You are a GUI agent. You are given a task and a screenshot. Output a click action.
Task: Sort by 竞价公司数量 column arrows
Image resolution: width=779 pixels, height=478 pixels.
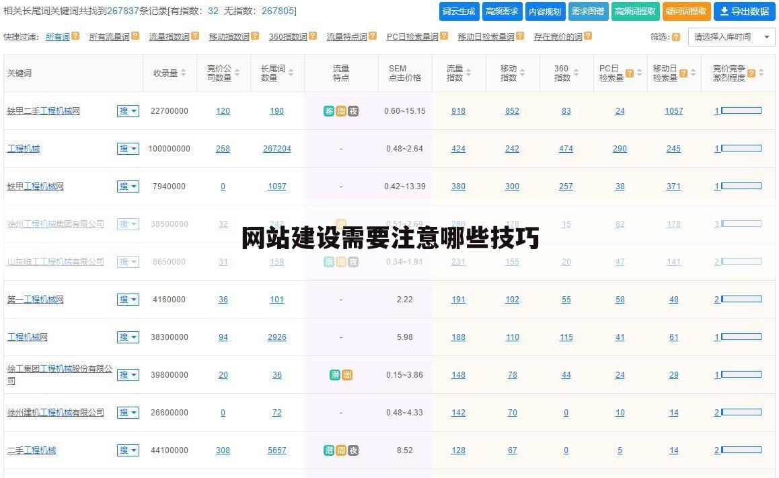[x=237, y=73]
